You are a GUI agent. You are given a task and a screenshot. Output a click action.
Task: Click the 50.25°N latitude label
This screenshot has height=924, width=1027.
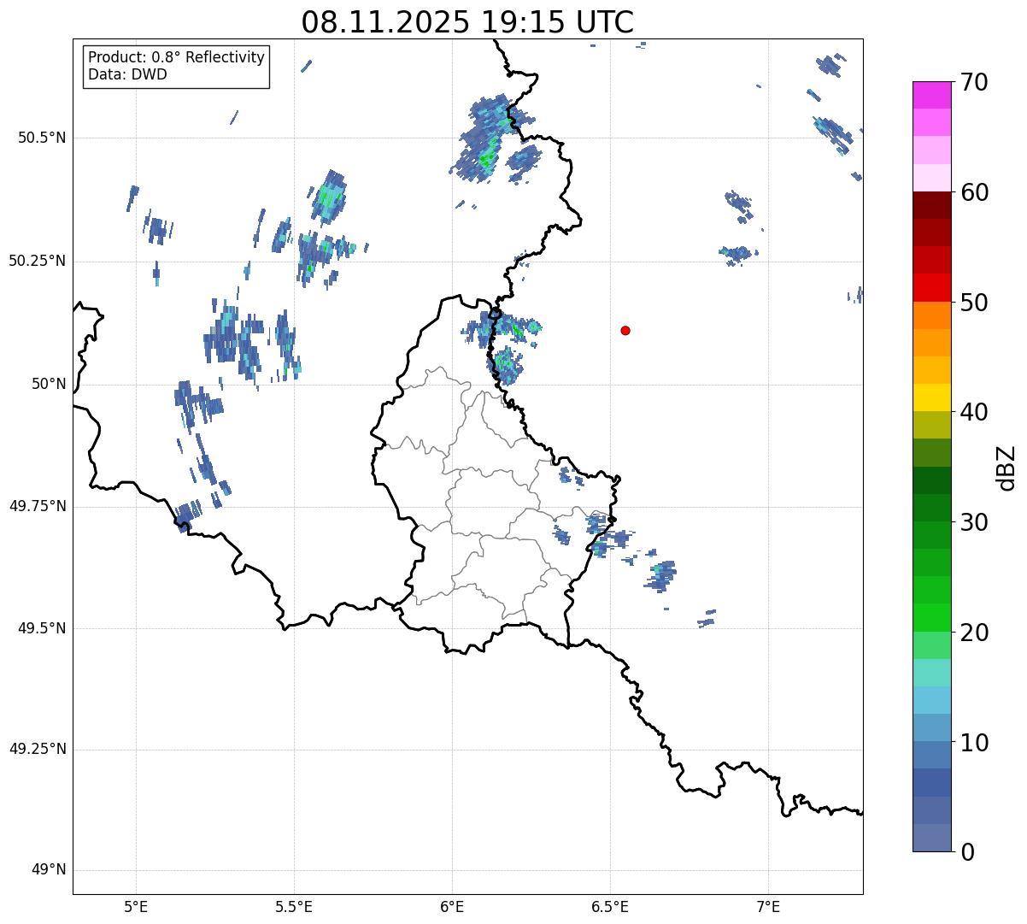[x=38, y=261]
